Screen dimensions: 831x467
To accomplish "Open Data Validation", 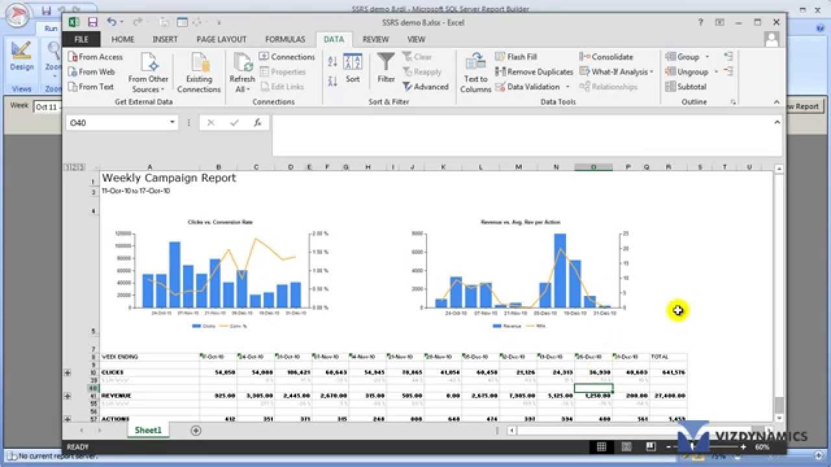I will tap(528, 87).
